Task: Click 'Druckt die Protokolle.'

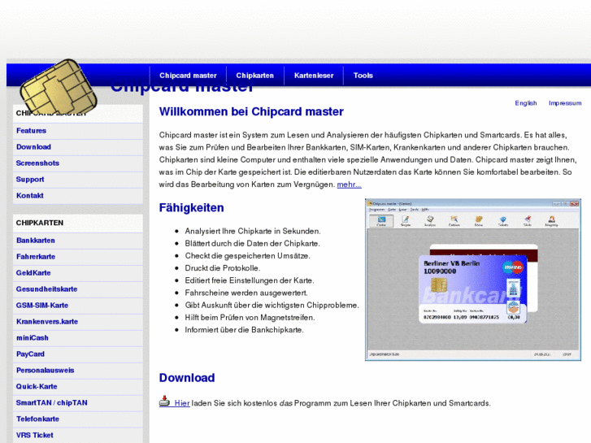Action: (223, 268)
